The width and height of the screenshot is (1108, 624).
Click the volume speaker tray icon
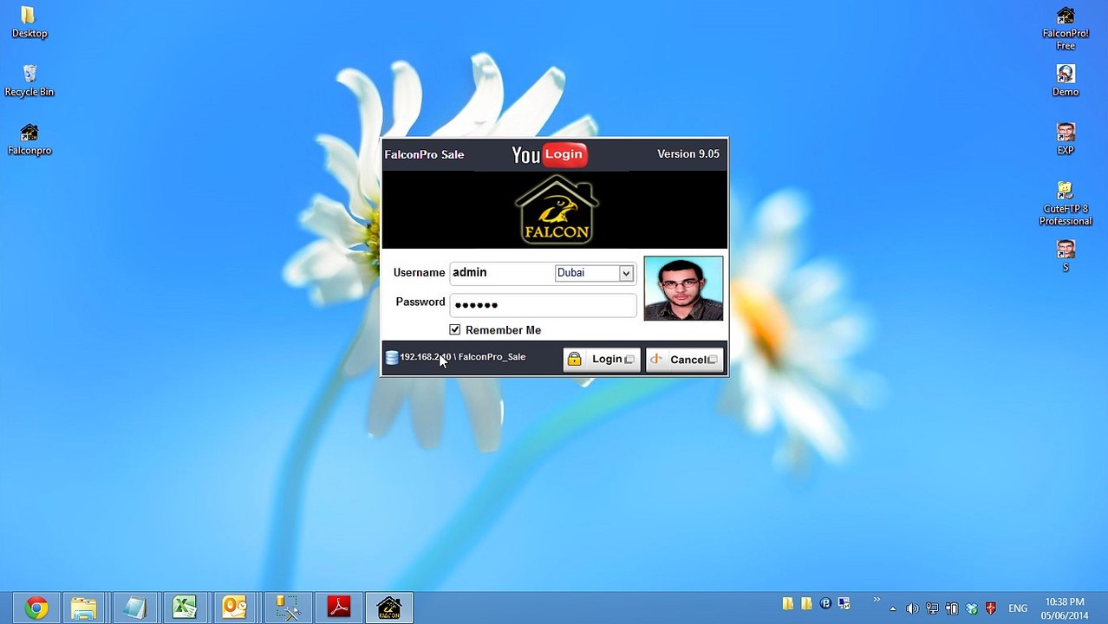pos(912,608)
